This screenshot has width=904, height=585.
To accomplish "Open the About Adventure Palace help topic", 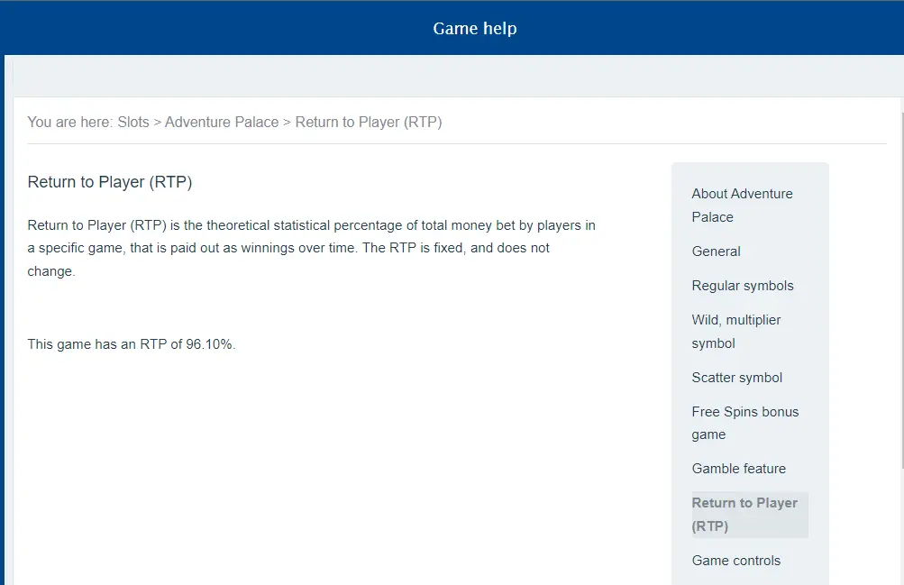I will point(742,206).
